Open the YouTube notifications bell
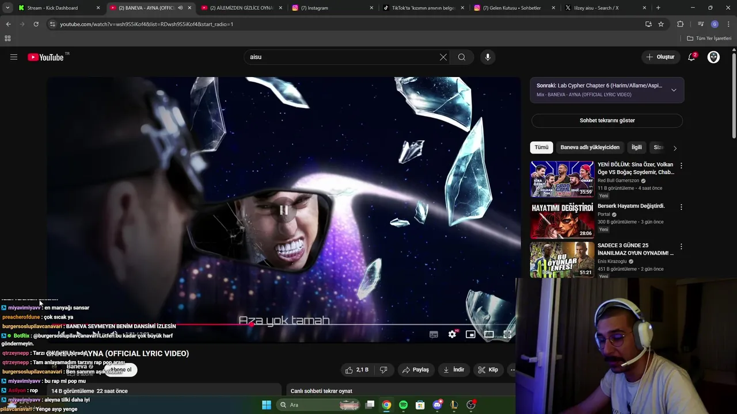 pyautogui.click(x=692, y=57)
